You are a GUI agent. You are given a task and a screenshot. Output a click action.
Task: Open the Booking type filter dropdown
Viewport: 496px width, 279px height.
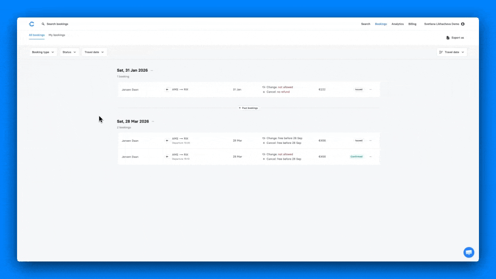(x=43, y=52)
